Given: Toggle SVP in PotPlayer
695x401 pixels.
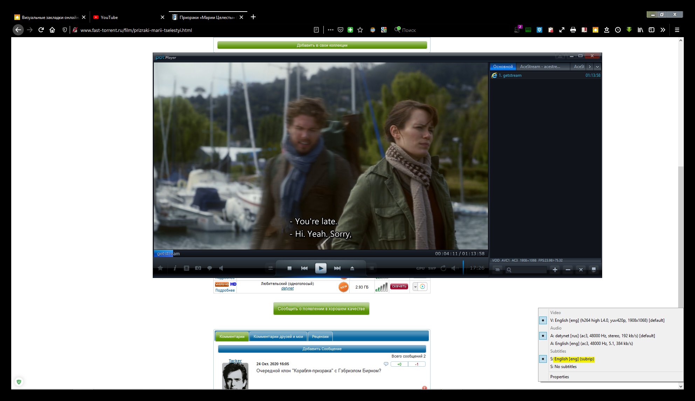Looking at the screenshot, I should pyautogui.click(x=432, y=269).
